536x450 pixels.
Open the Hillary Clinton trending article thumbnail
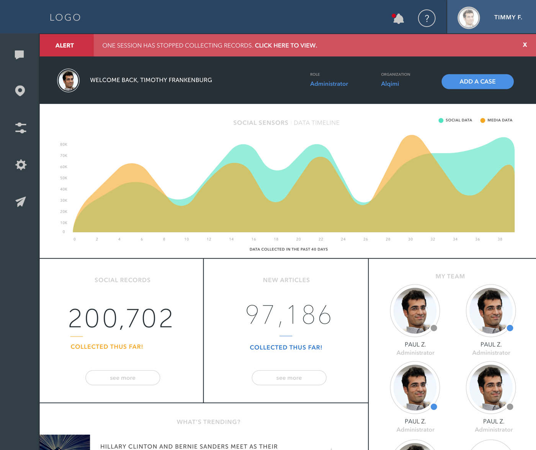click(x=65, y=442)
